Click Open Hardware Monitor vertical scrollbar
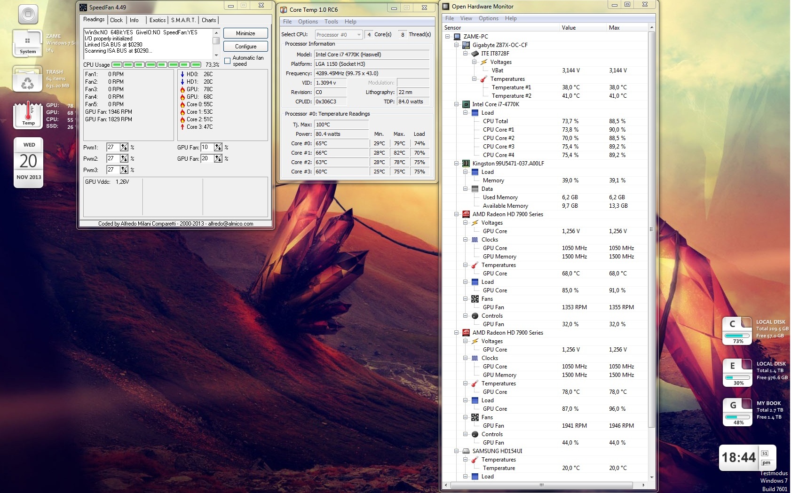The image size is (791, 493). tap(651, 252)
